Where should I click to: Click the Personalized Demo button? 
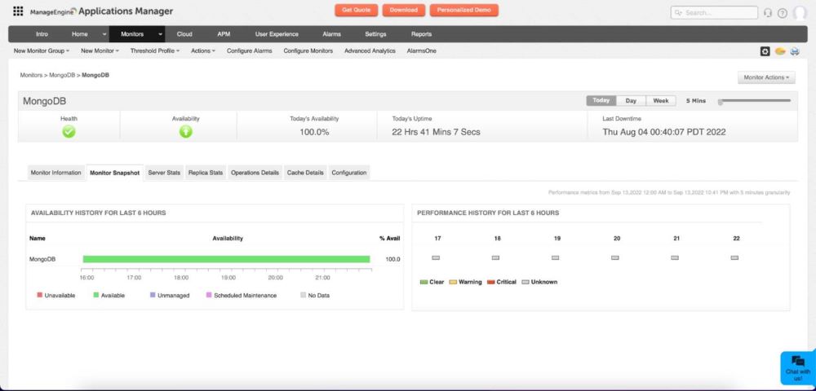(x=463, y=11)
